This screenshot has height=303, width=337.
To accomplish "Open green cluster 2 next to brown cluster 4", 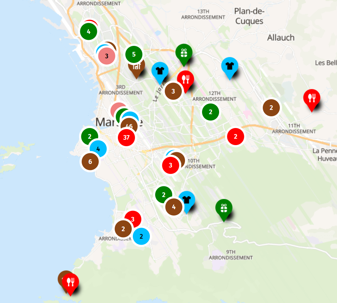I will point(164,194).
